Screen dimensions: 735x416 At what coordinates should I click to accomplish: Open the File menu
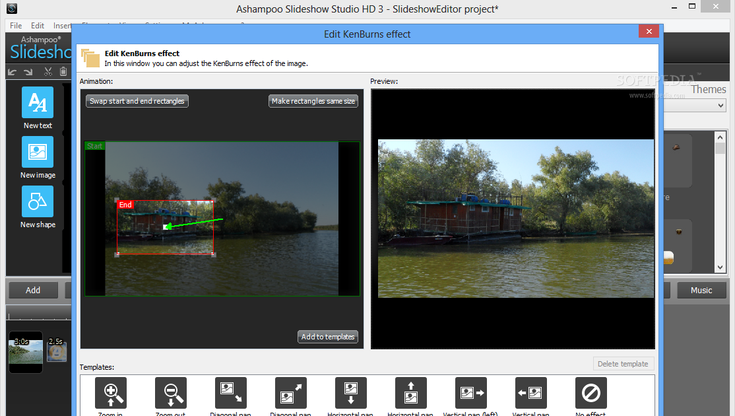[16, 26]
